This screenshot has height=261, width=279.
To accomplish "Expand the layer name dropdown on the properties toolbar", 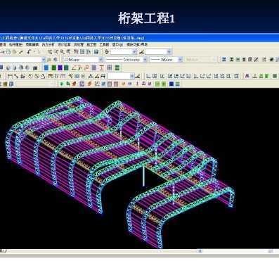I will point(44,60).
